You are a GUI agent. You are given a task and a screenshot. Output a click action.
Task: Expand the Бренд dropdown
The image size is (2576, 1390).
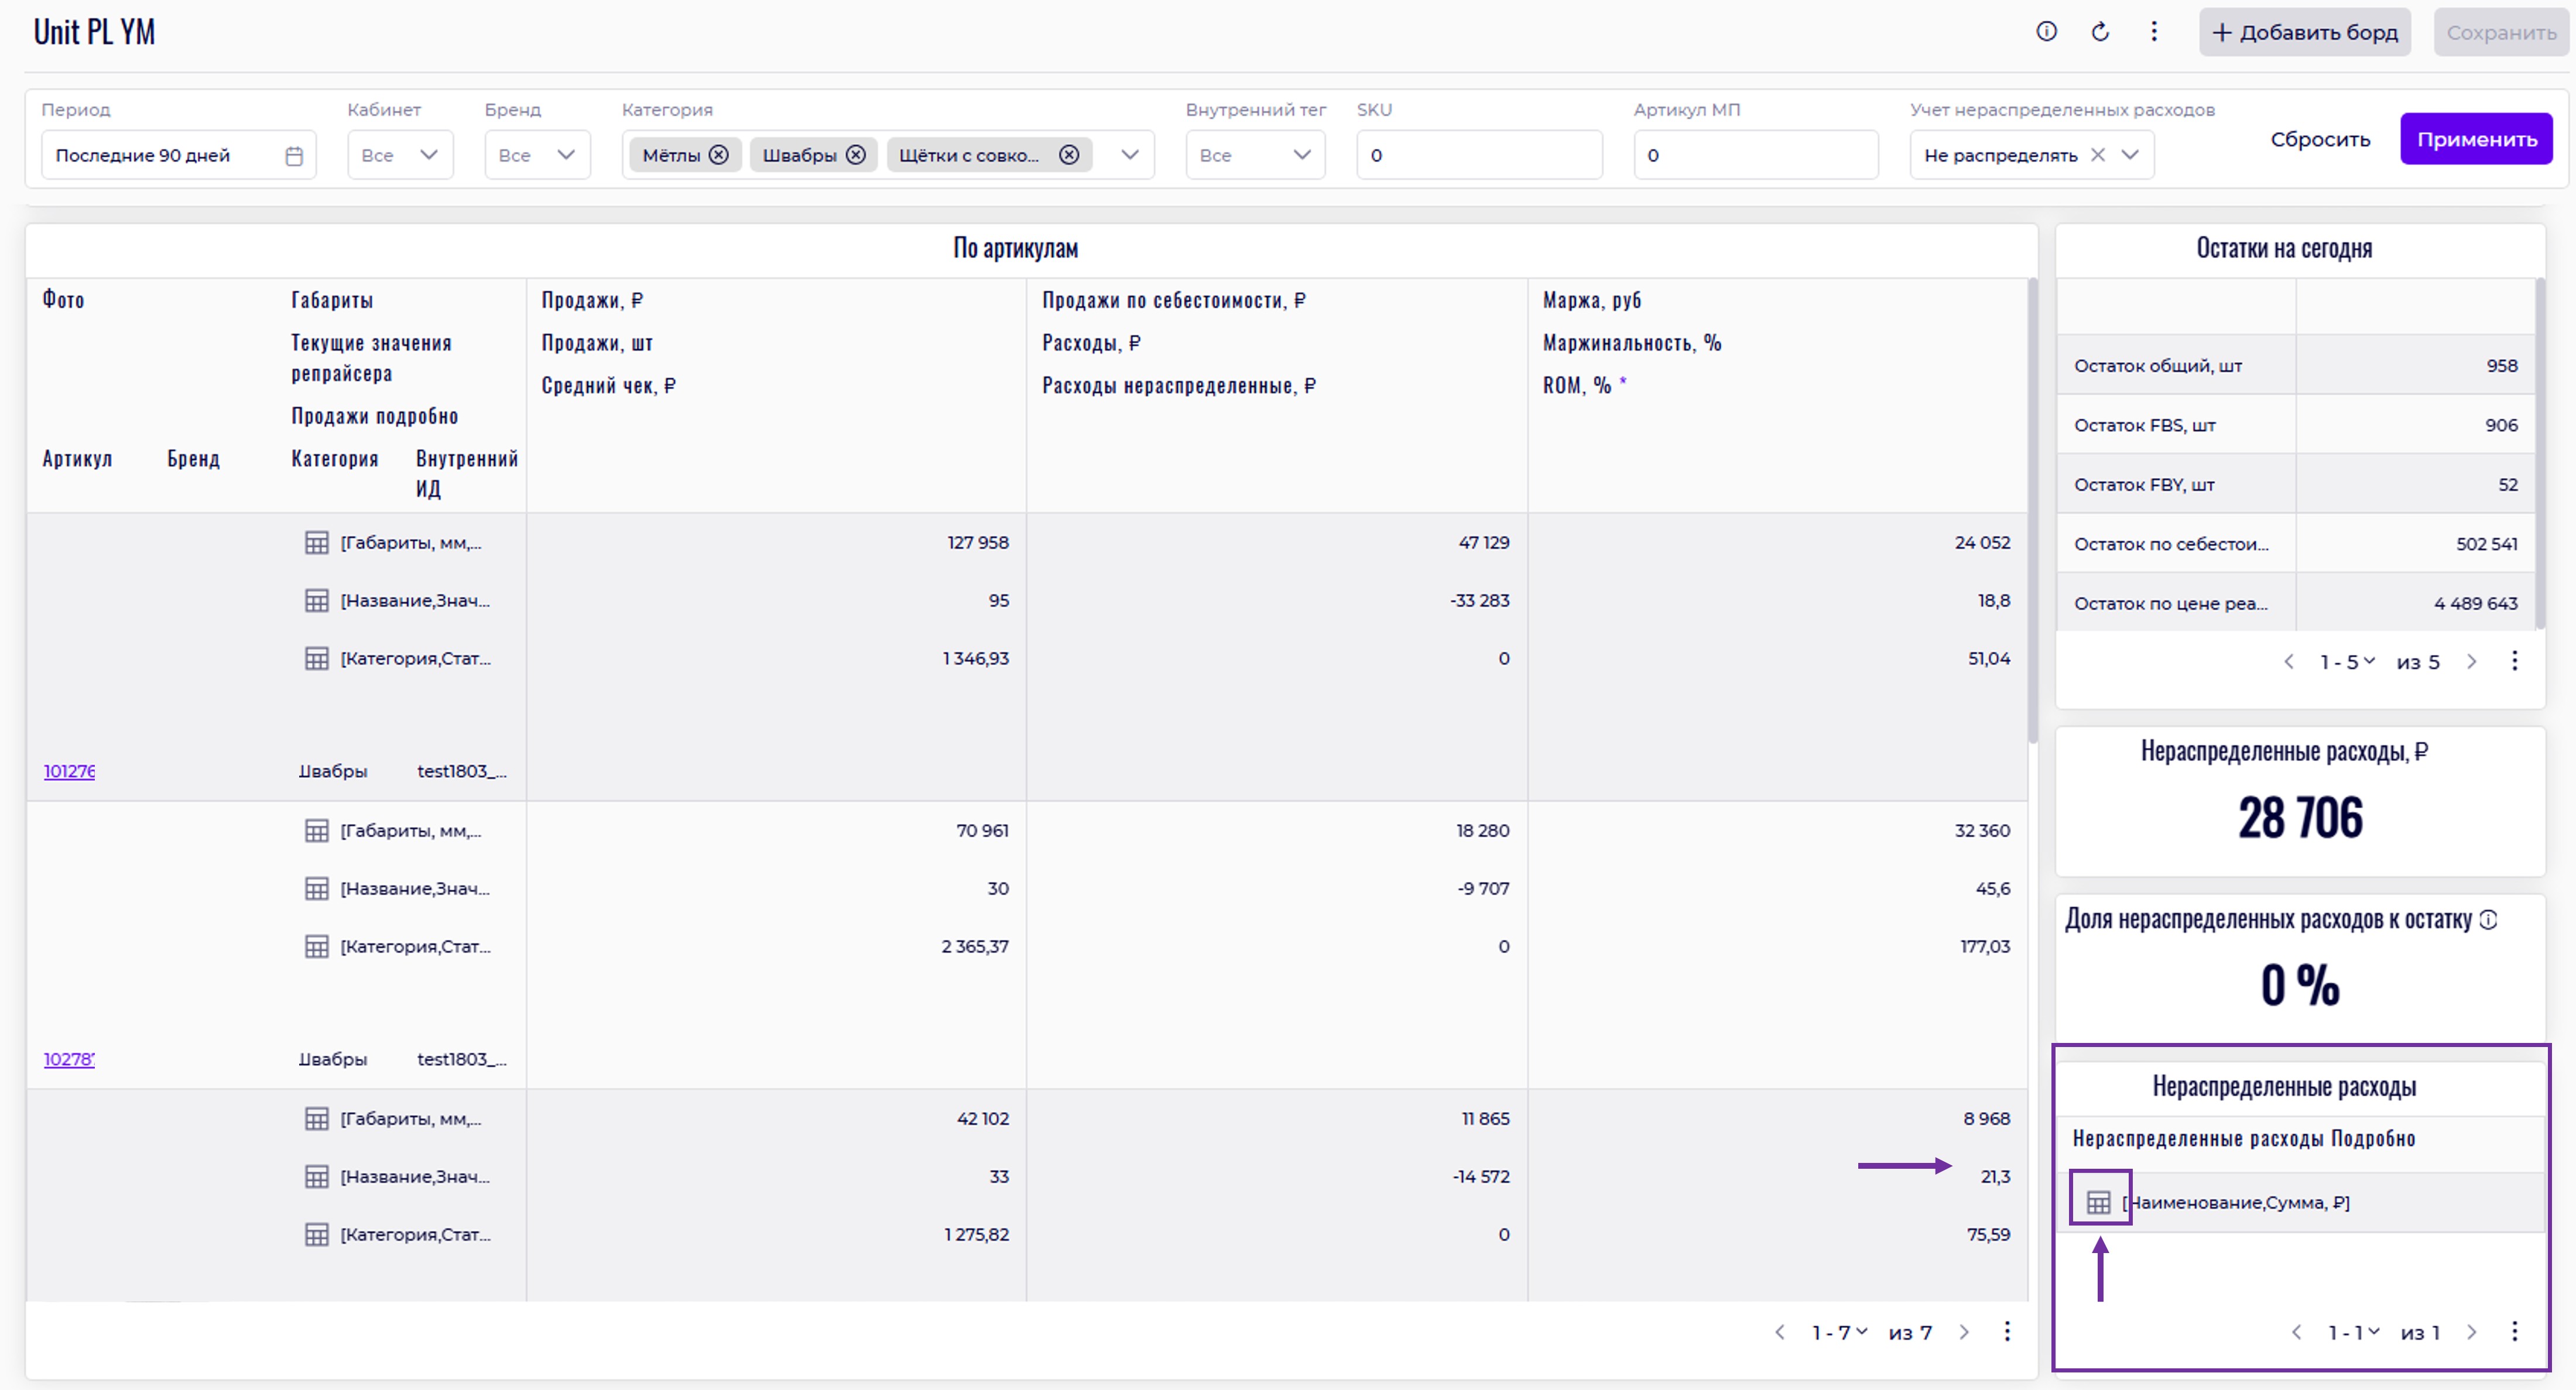click(x=566, y=155)
